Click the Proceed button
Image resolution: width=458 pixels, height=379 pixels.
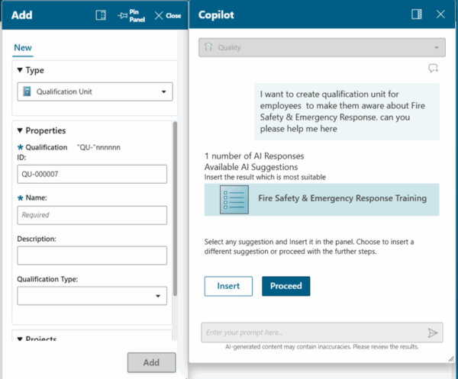(x=285, y=286)
